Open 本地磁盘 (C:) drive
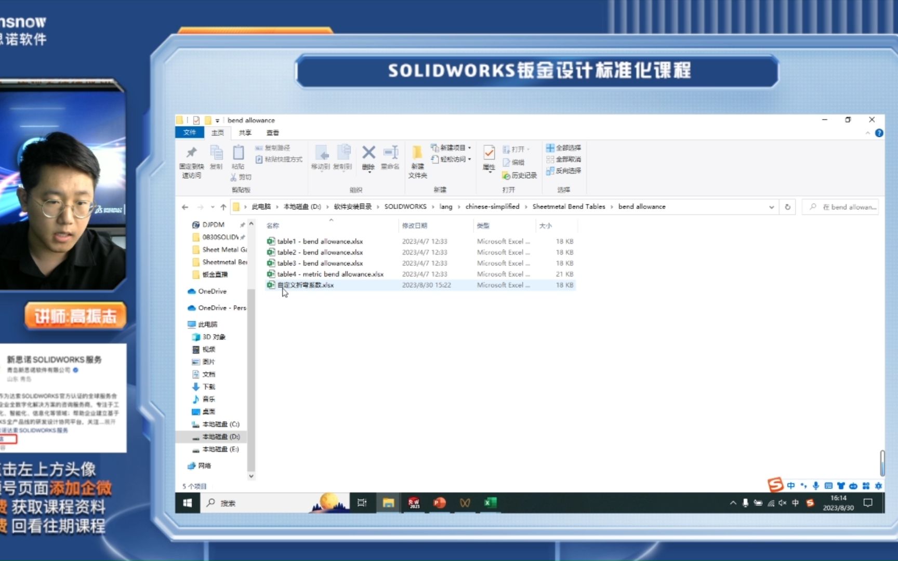This screenshot has width=898, height=561. [x=215, y=424]
